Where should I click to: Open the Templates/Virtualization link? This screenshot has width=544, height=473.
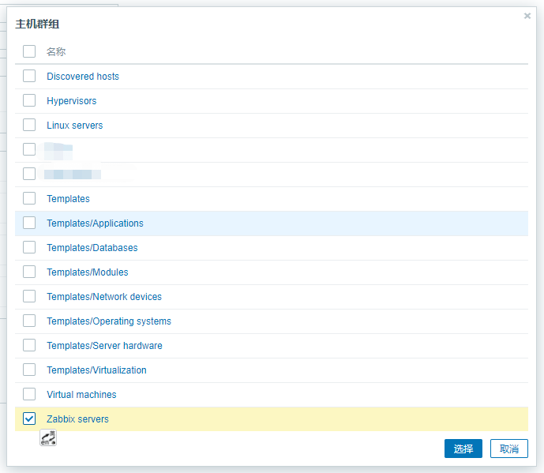(x=96, y=370)
